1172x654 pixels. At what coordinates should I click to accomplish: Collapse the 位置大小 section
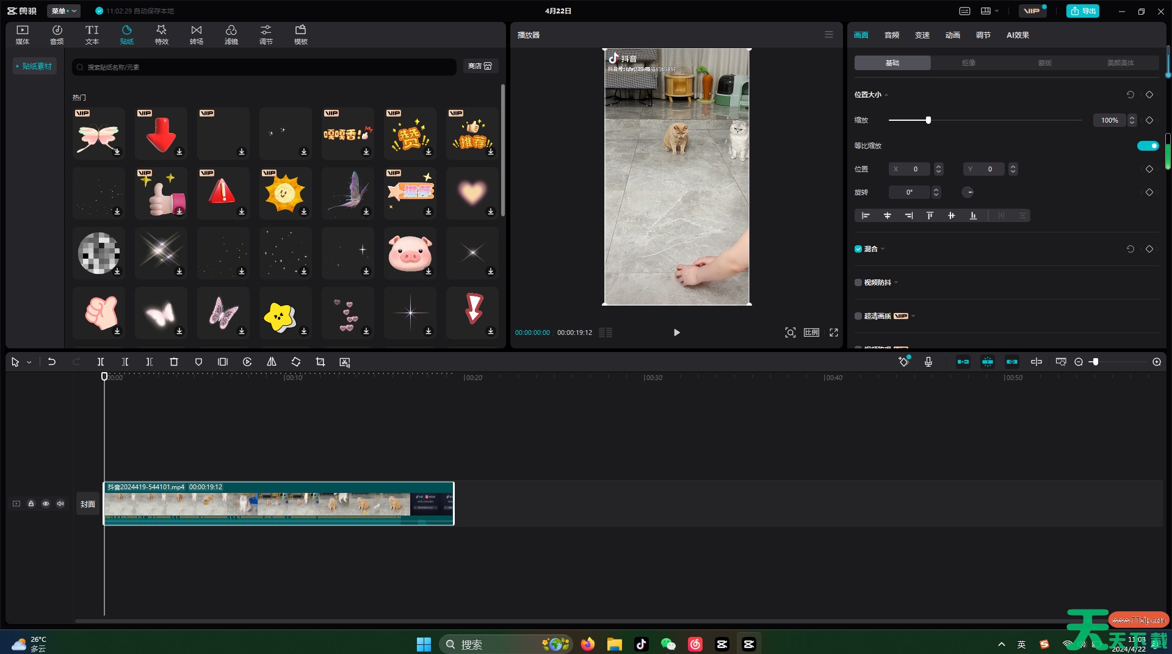886,95
